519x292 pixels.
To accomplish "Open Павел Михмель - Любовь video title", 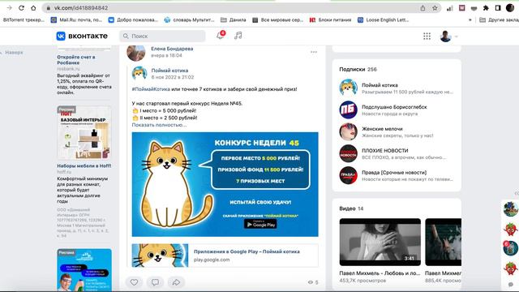I will [x=380, y=273].
